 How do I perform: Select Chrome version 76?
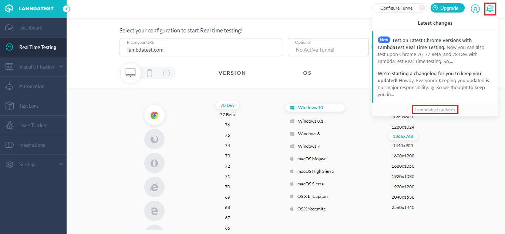[228, 125]
